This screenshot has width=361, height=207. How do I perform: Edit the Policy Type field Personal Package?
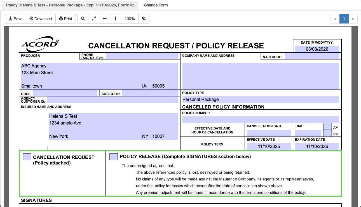tap(261, 99)
